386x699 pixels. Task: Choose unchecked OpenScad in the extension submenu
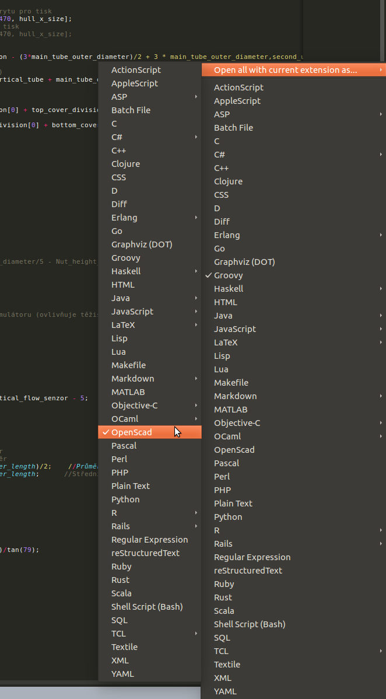pyautogui.click(x=234, y=450)
